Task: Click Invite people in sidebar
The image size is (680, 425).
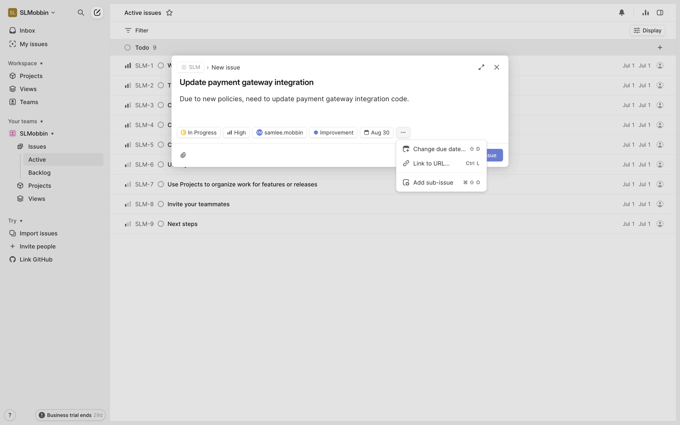Action: [38, 246]
